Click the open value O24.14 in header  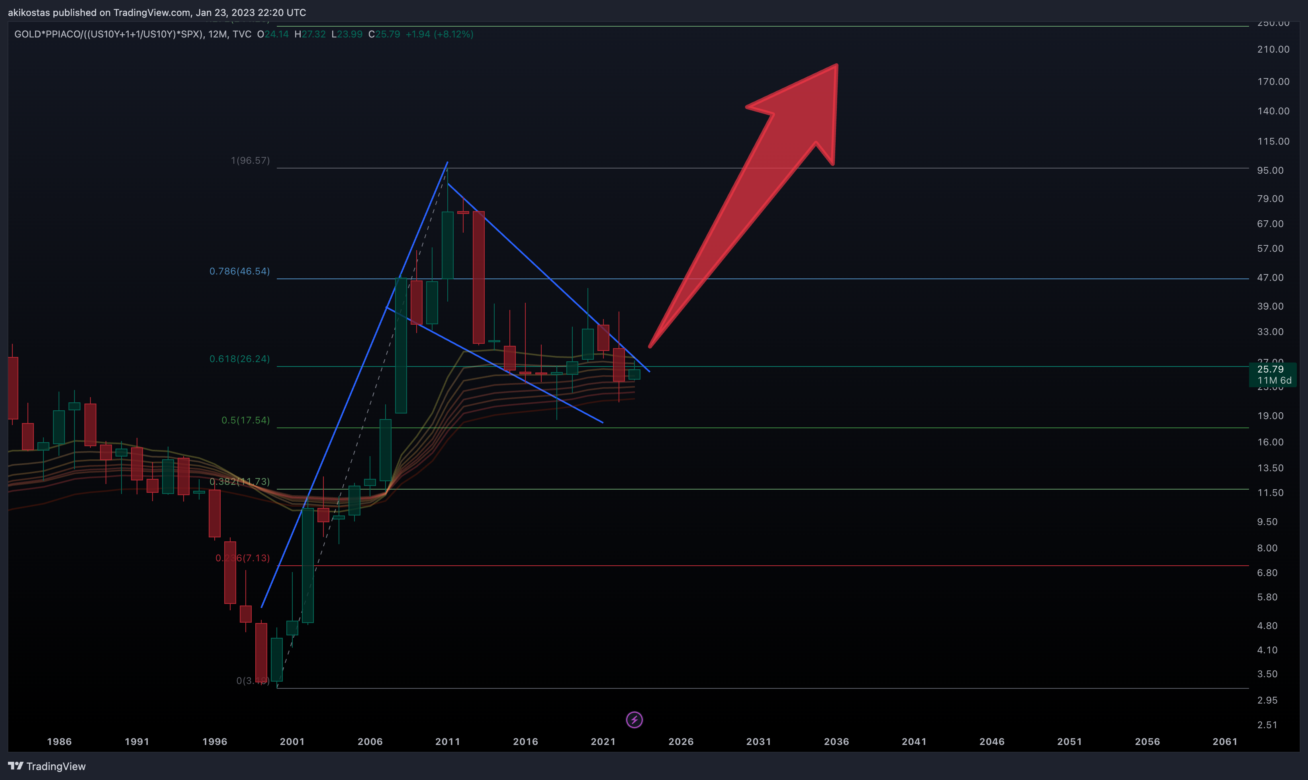click(x=273, y=34)
